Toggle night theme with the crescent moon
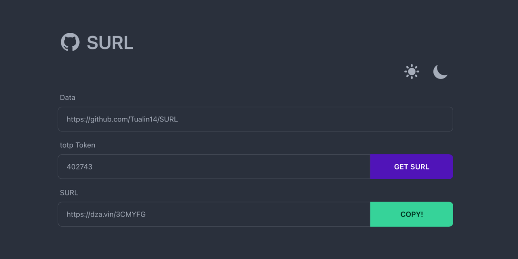 click(x=440, y=72)
